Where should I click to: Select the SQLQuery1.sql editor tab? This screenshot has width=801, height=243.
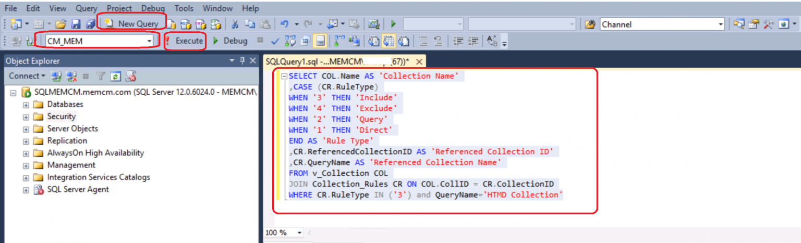point(337,61)
